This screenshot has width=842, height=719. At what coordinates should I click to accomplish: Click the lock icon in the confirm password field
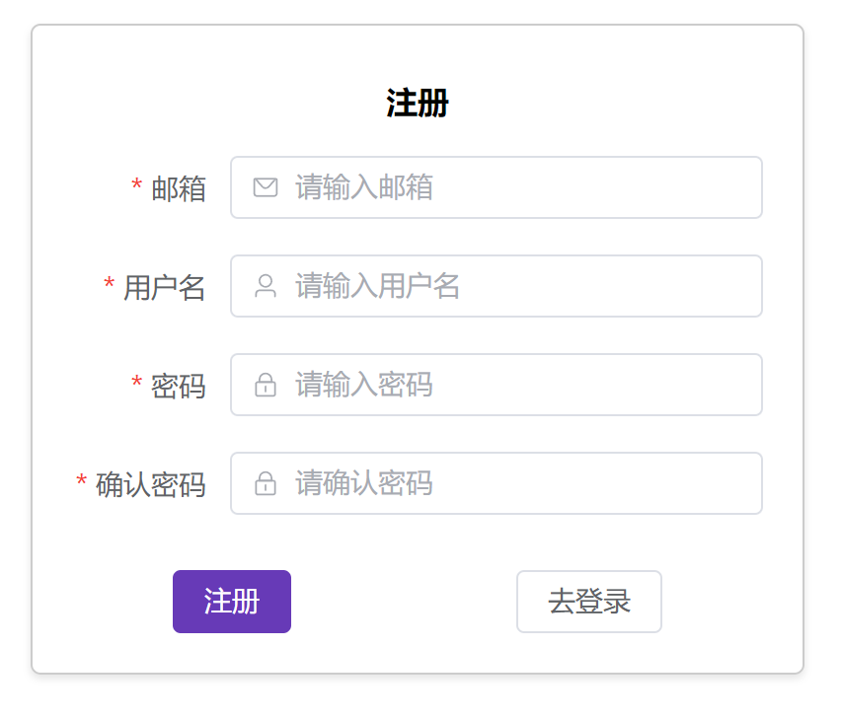[x=265, y=483]
